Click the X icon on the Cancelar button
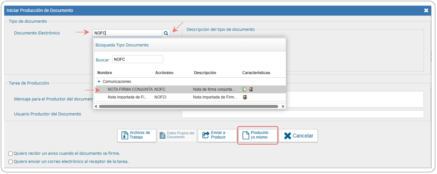Image resolution: width=437 pixels, height=174 pixels. [x=287, y=136]
